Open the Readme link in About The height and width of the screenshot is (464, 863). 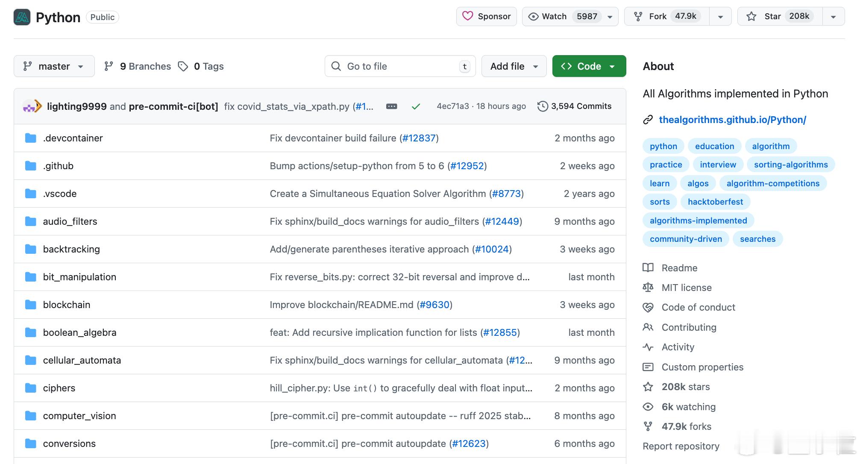click(x=679, y=268)
